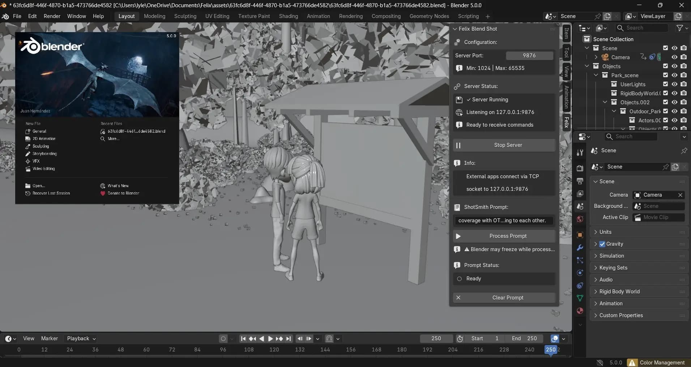Hide UserLights with the eye toggle

(675, 84)
